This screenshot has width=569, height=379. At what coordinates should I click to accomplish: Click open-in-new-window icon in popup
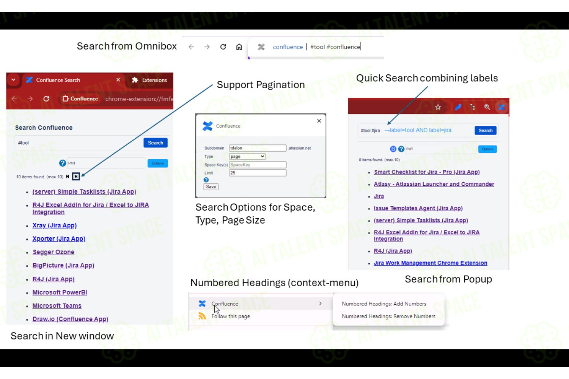point(393,149)
